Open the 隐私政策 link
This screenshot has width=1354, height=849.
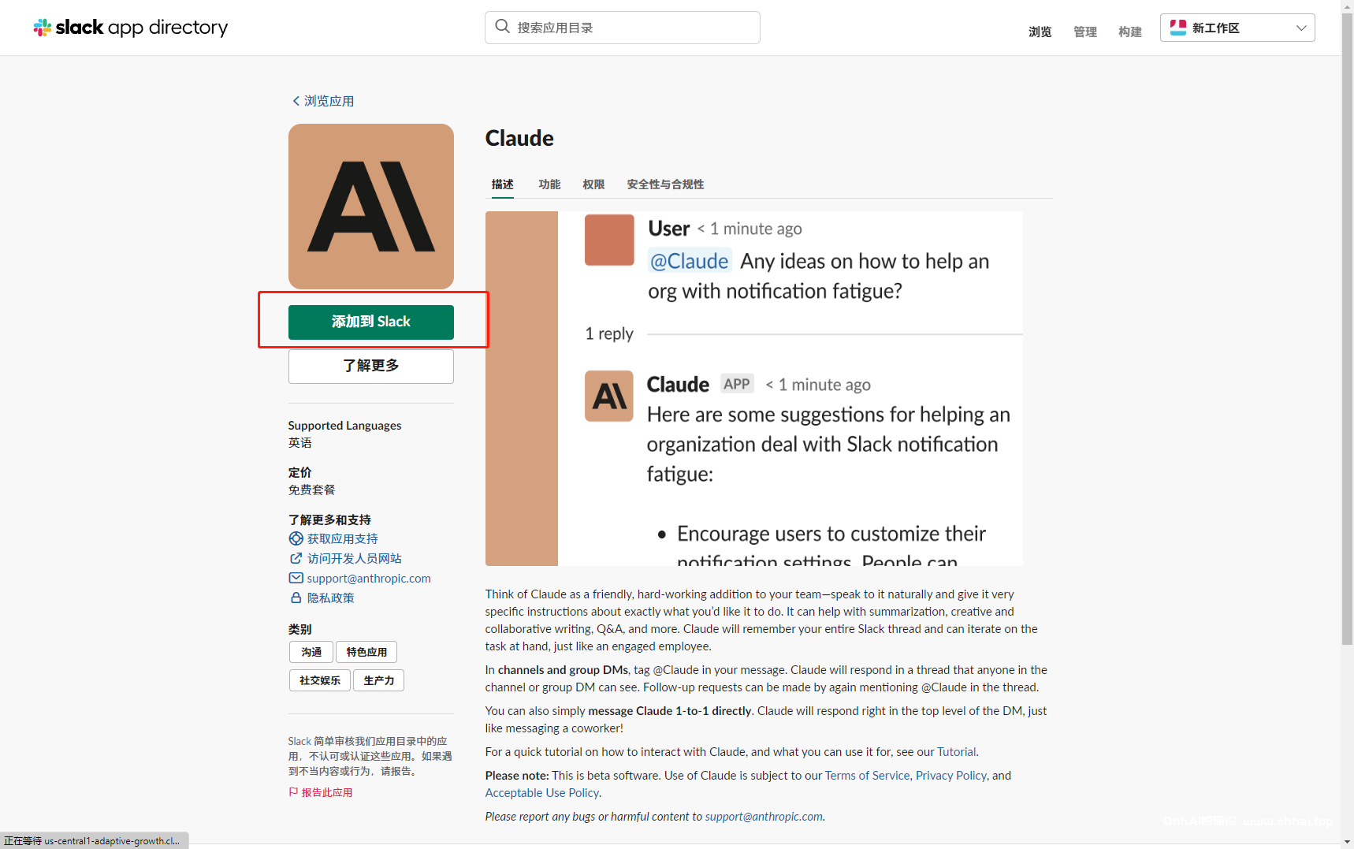coord(330,598)
